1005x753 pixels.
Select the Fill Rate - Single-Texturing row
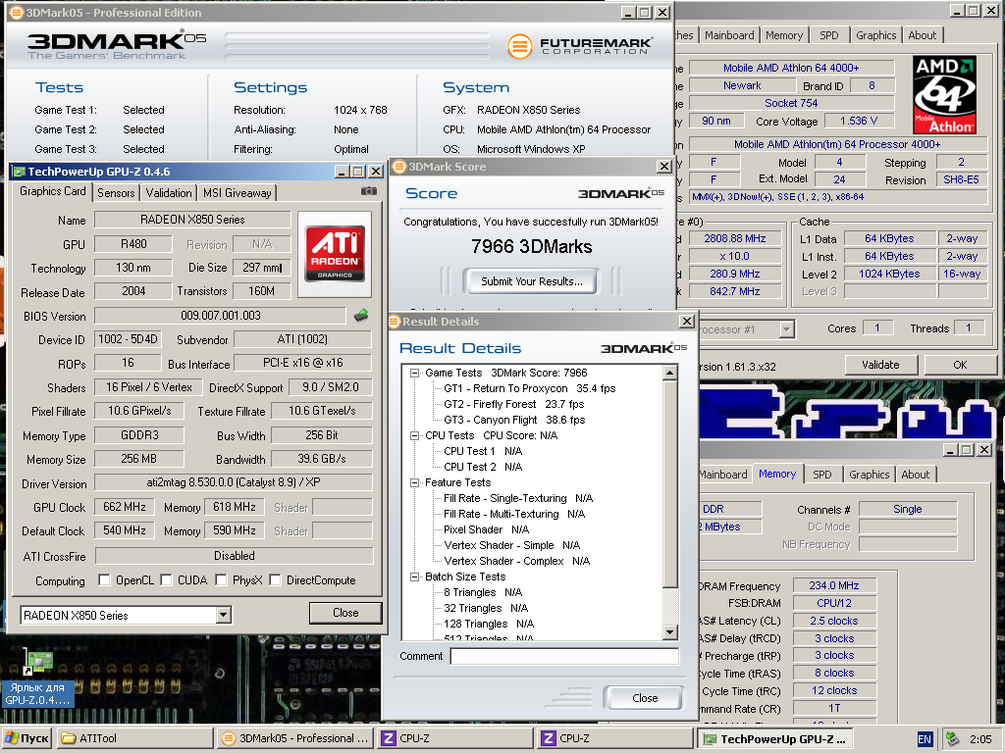click(518, 498)
